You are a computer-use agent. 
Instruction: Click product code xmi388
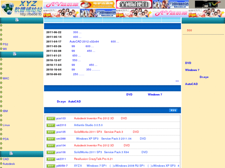[61, 138]
